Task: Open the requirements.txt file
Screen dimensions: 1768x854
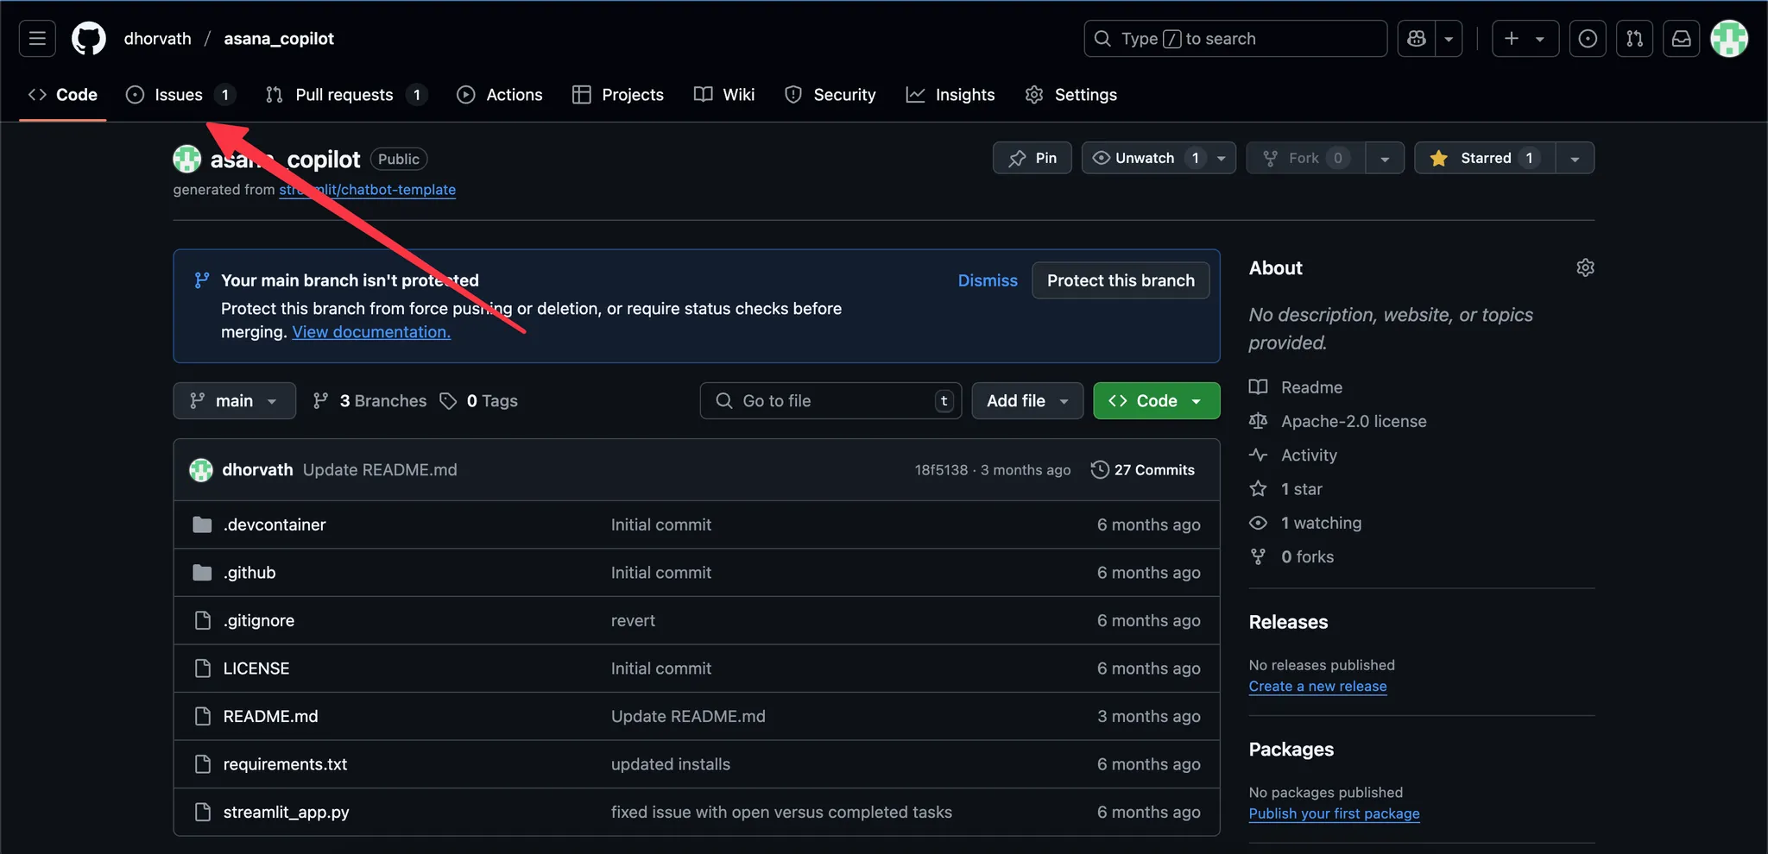Action: click(x=285, y=764)
